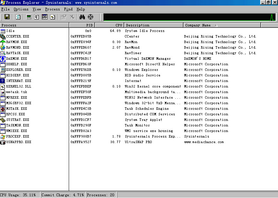278x198 pixels.
Task: Open the Help menu
Action: (x=81, y=9)
